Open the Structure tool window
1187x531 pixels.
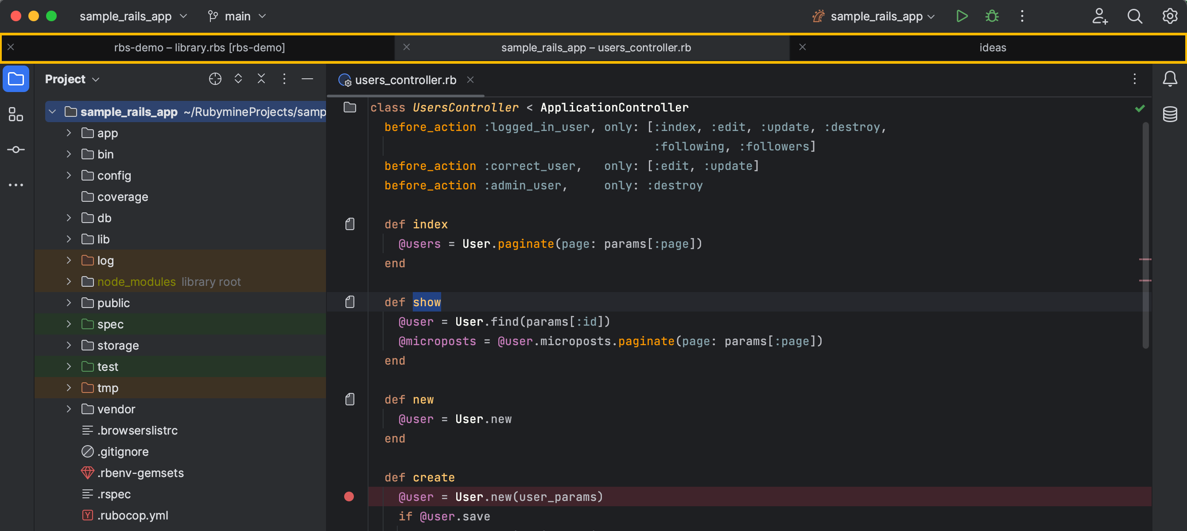[16, 114]
